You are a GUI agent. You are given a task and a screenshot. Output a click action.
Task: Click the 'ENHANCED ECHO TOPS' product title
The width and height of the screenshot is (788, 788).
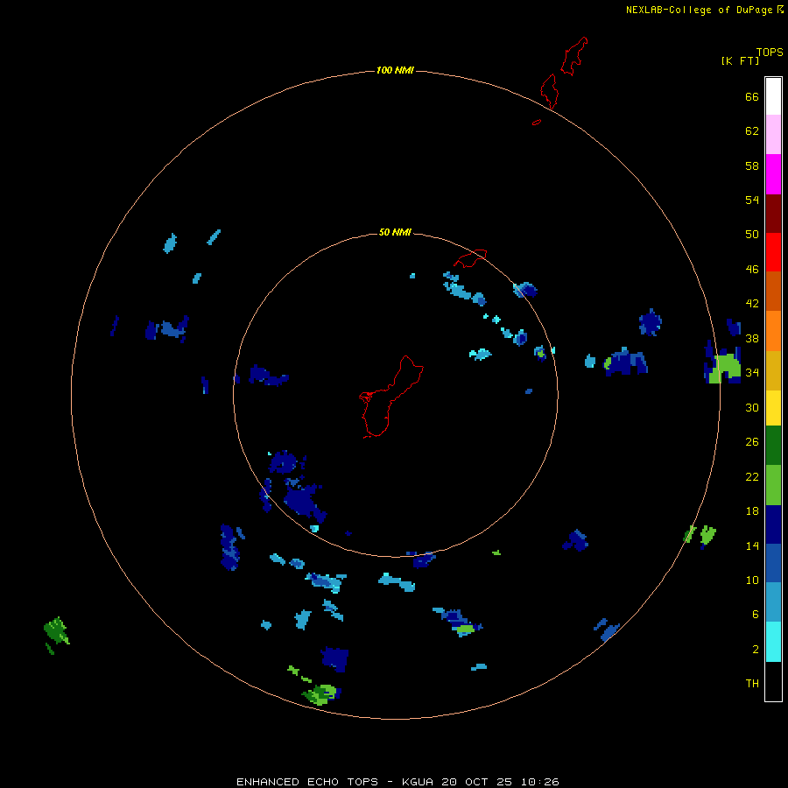click(x=307, y=782)
